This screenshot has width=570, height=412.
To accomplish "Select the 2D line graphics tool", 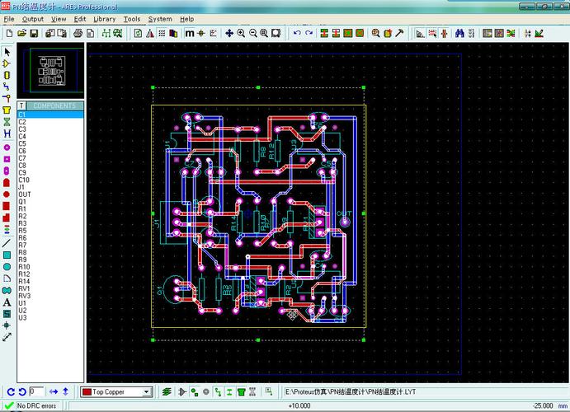I will [x=7, y=243].
